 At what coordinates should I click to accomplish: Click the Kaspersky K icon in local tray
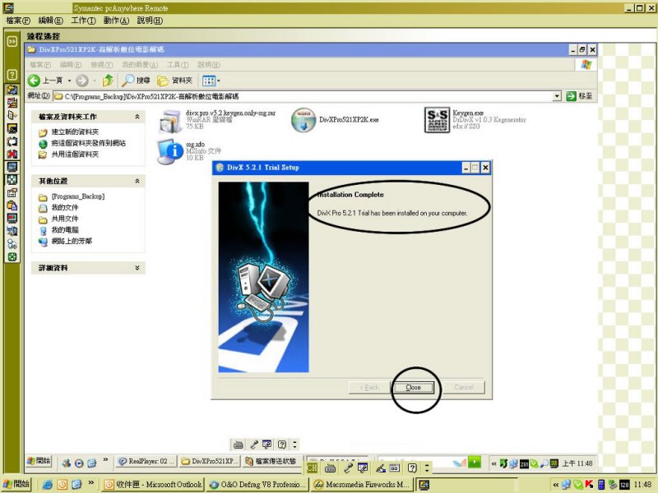click(x=589, y=485)
